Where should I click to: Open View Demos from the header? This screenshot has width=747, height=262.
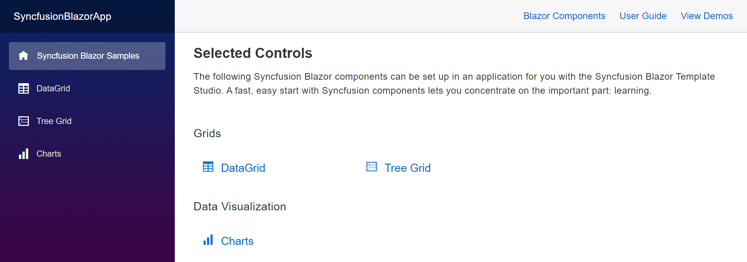pos(706,16)
